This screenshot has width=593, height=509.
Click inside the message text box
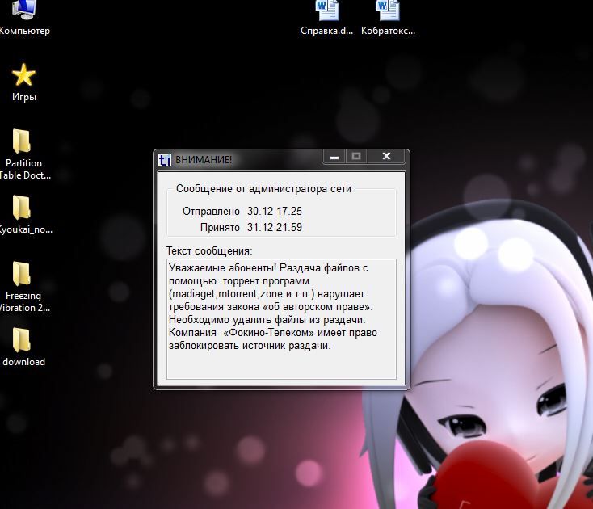[281, 319]
